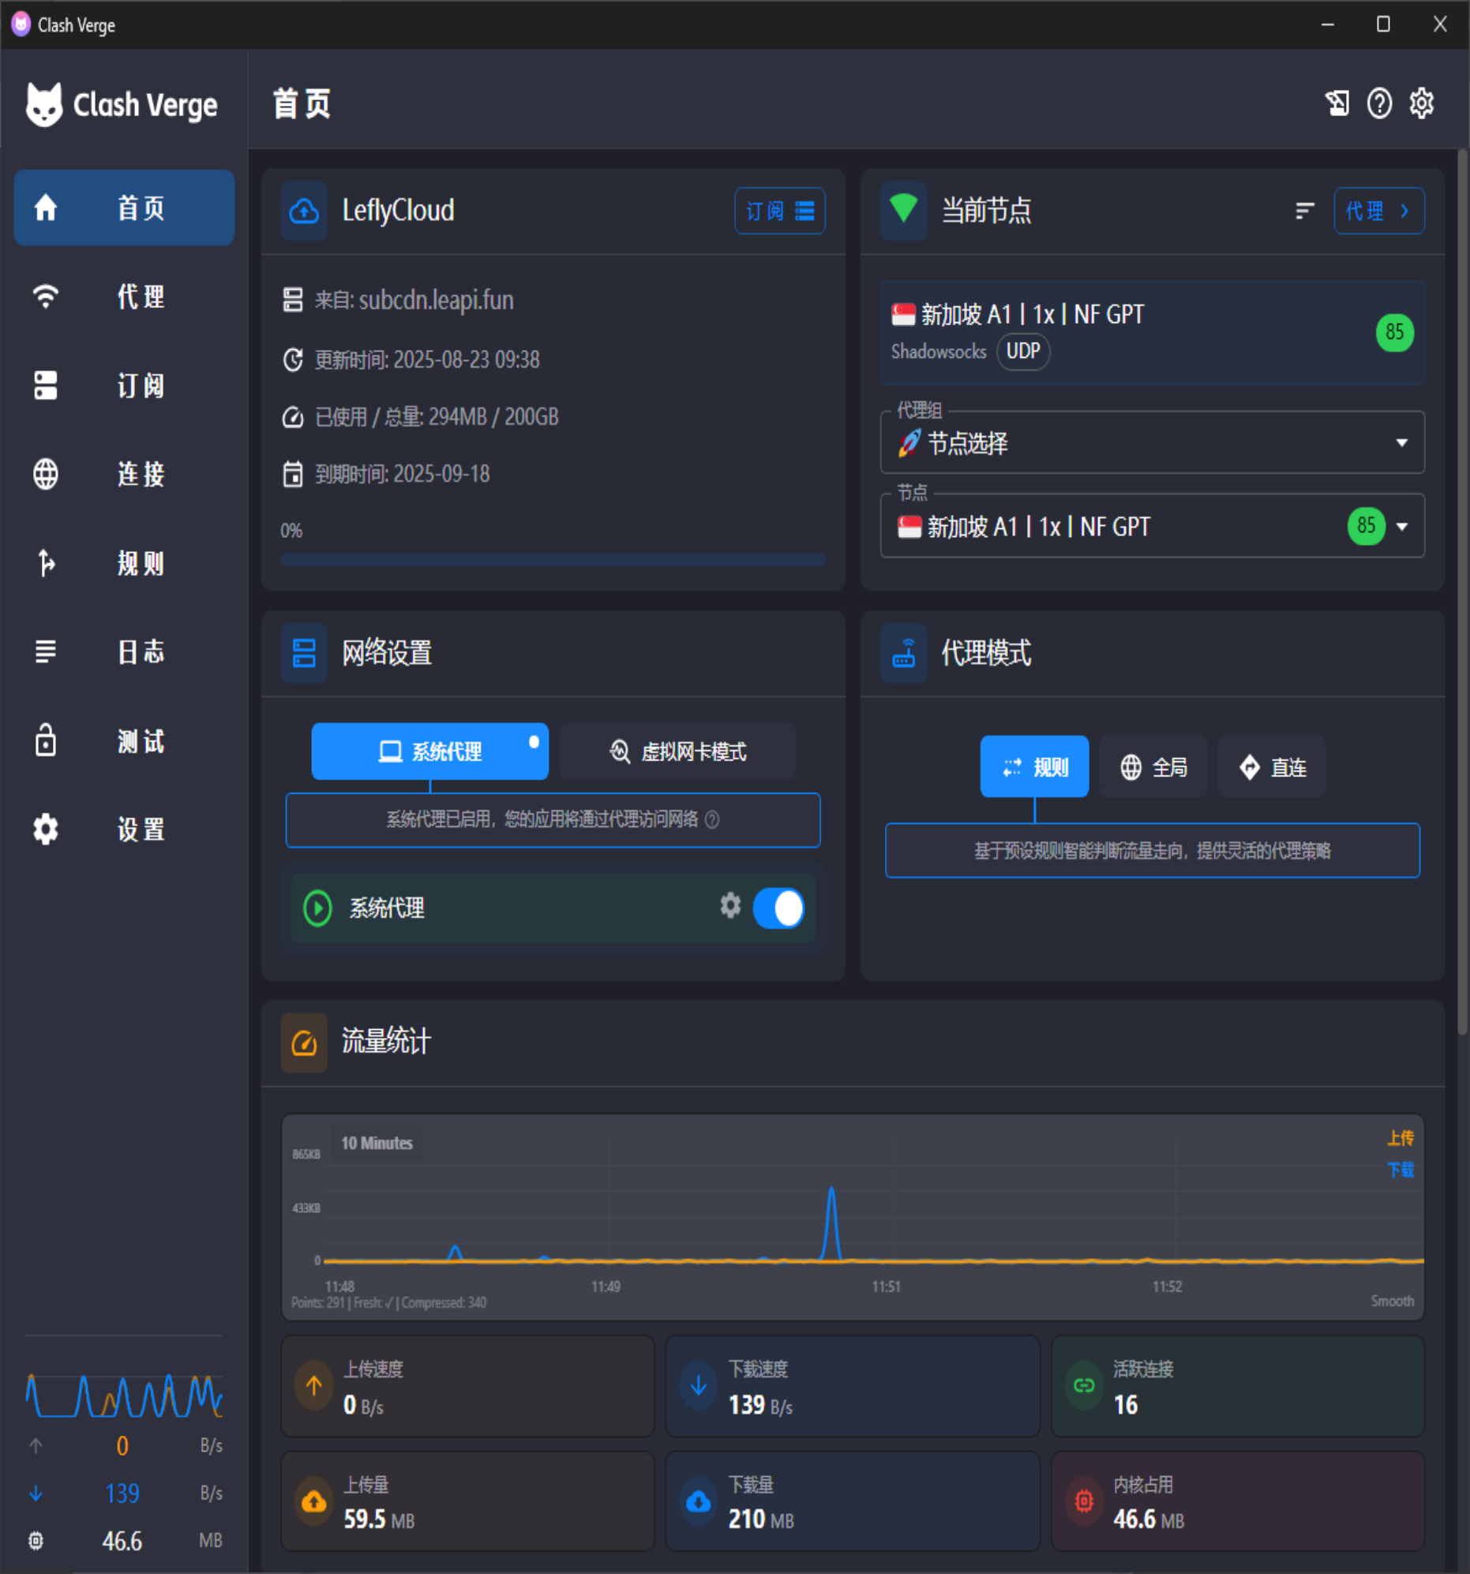Click the latency badge 85 on current node
This screenshot has height=1574, width=1470.
1394,332
